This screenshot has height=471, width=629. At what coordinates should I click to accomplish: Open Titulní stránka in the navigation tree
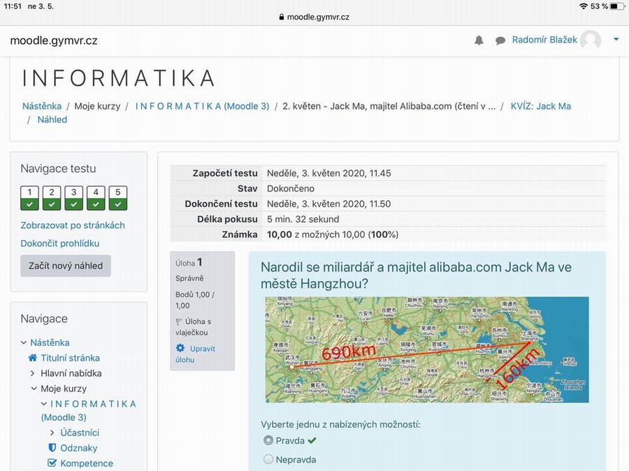pyautogui.click(x=70, y=358)
